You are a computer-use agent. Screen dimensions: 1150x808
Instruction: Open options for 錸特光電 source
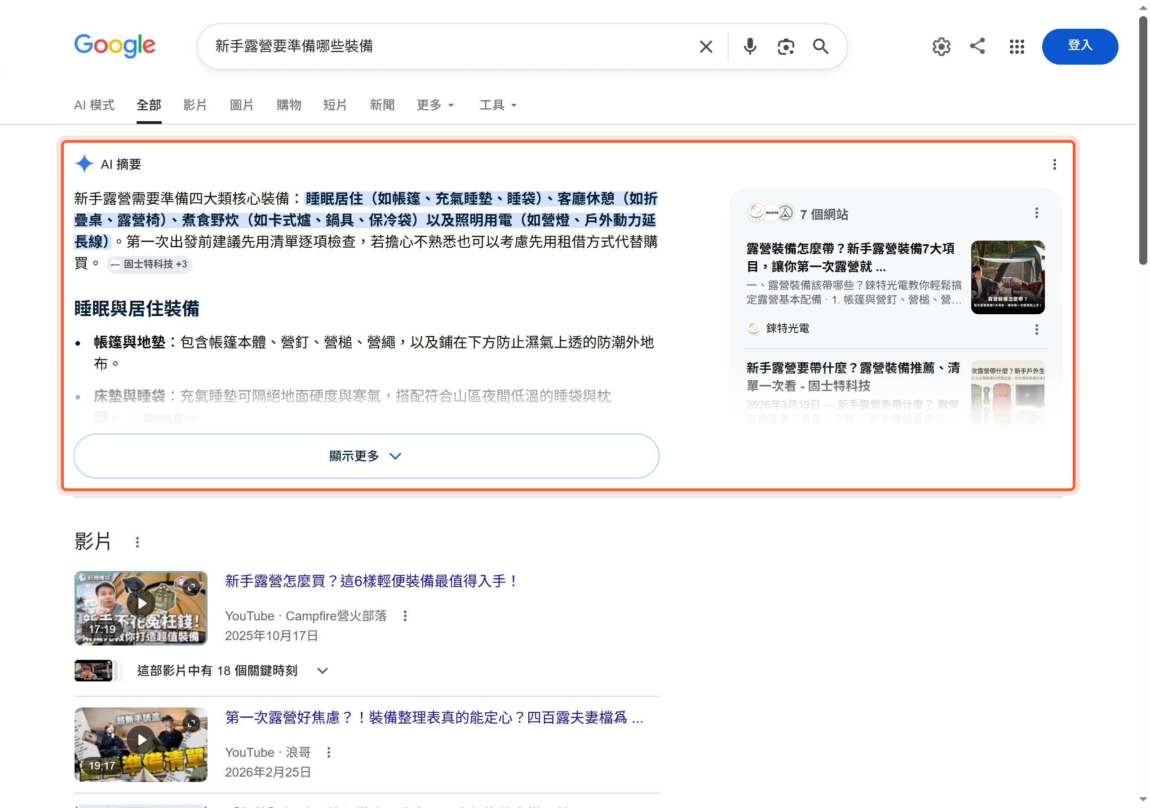[1036, 329]
